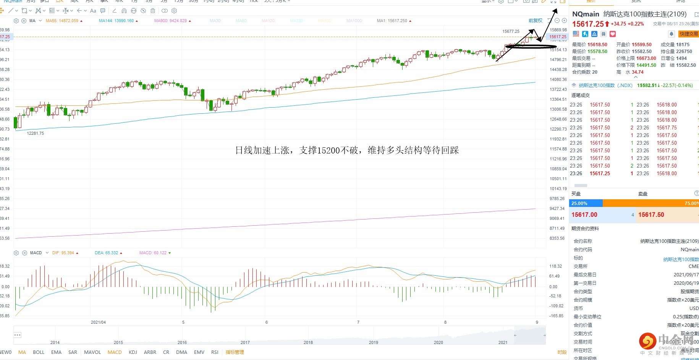Remove the MA indicator with X icon
Screen dimensions: 699x360
coord(24,21)
